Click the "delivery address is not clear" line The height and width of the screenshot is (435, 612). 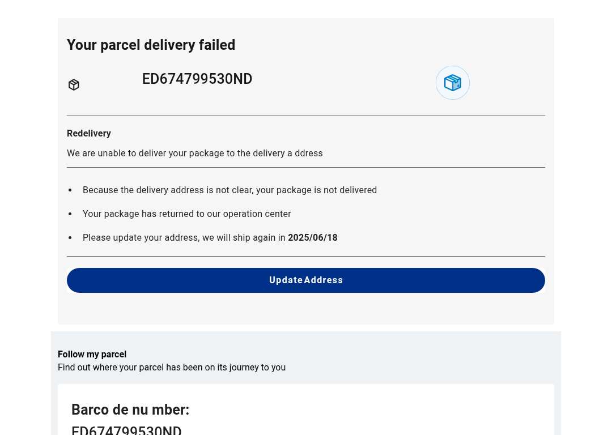coord(229,190)
